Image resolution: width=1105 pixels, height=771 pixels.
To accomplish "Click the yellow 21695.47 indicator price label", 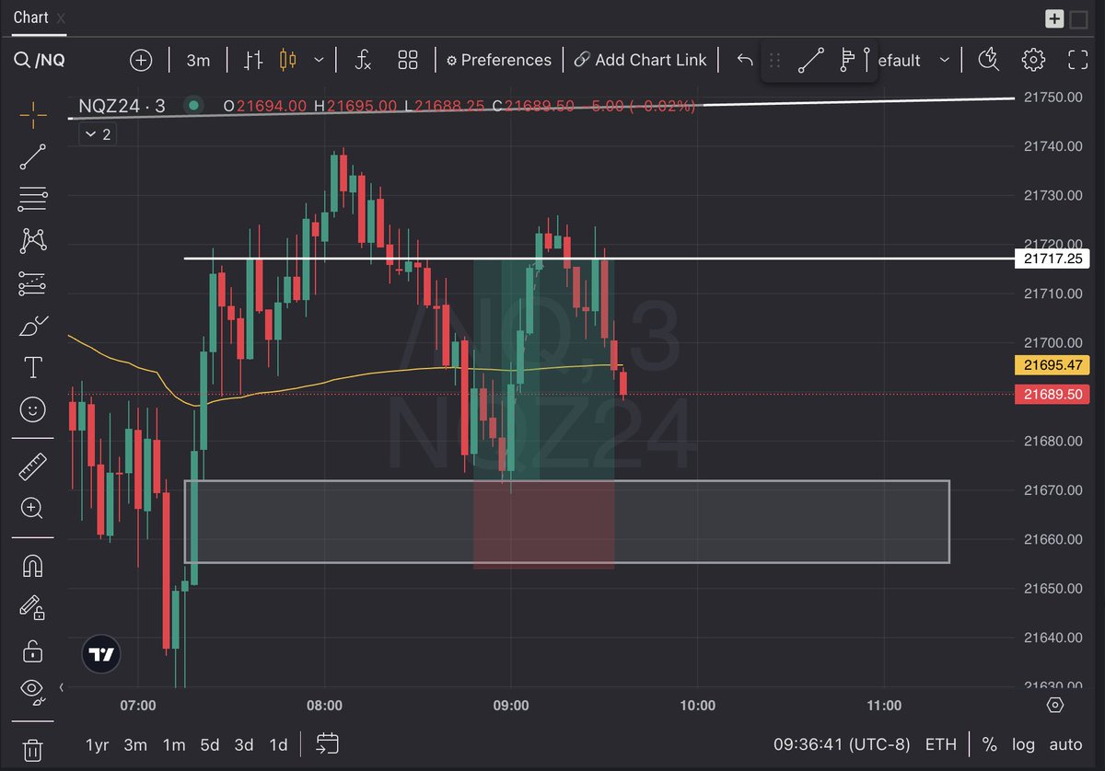I will point(1051,365).
